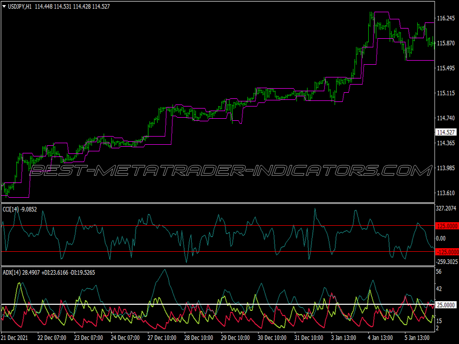Click the 23 Dec 07:00 time label
459x344 pixels.
tap(88, 338)
